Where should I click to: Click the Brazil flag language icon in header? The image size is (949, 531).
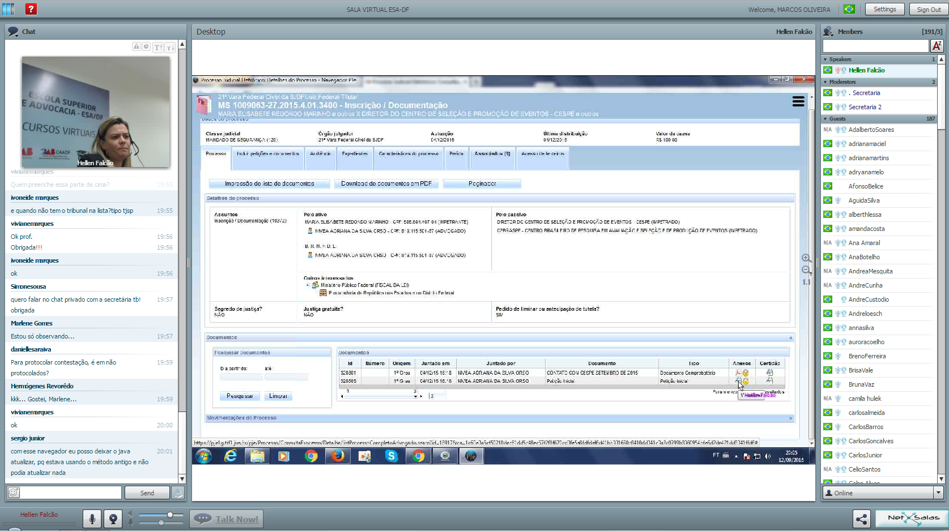coord(849,9)
